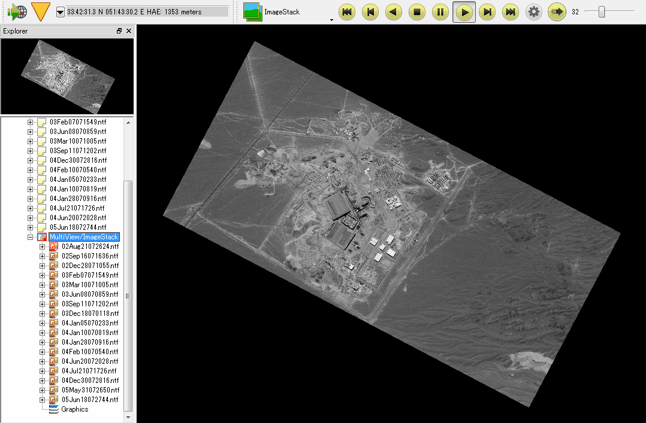Collapse the MultiView/ImageStack tree node
The width and height of the screenshot is (646, 423).
pos(31,237)
